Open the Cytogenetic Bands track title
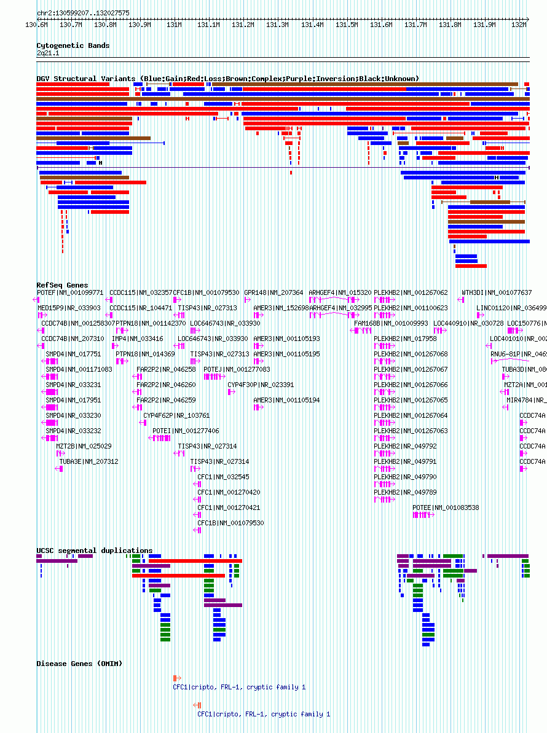547x733 pixels. tap(73, 45)
